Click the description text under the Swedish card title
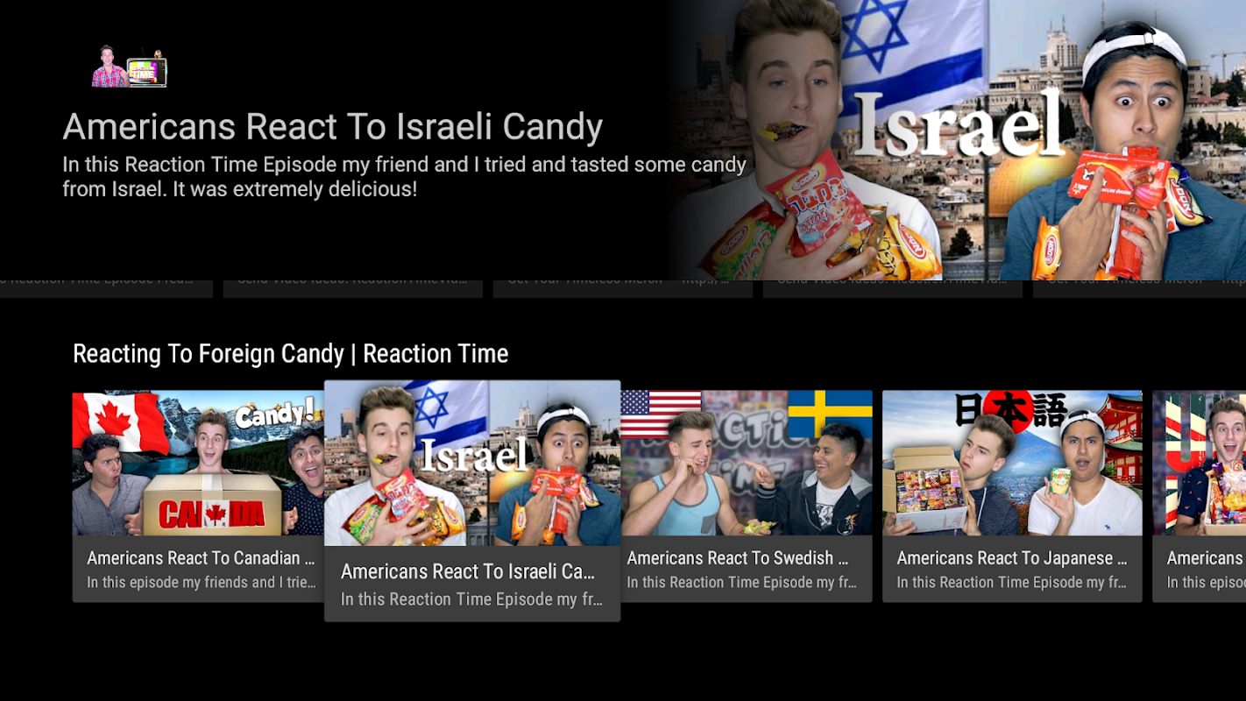This screenshot has height=701, width=1246. pos(742,583)
